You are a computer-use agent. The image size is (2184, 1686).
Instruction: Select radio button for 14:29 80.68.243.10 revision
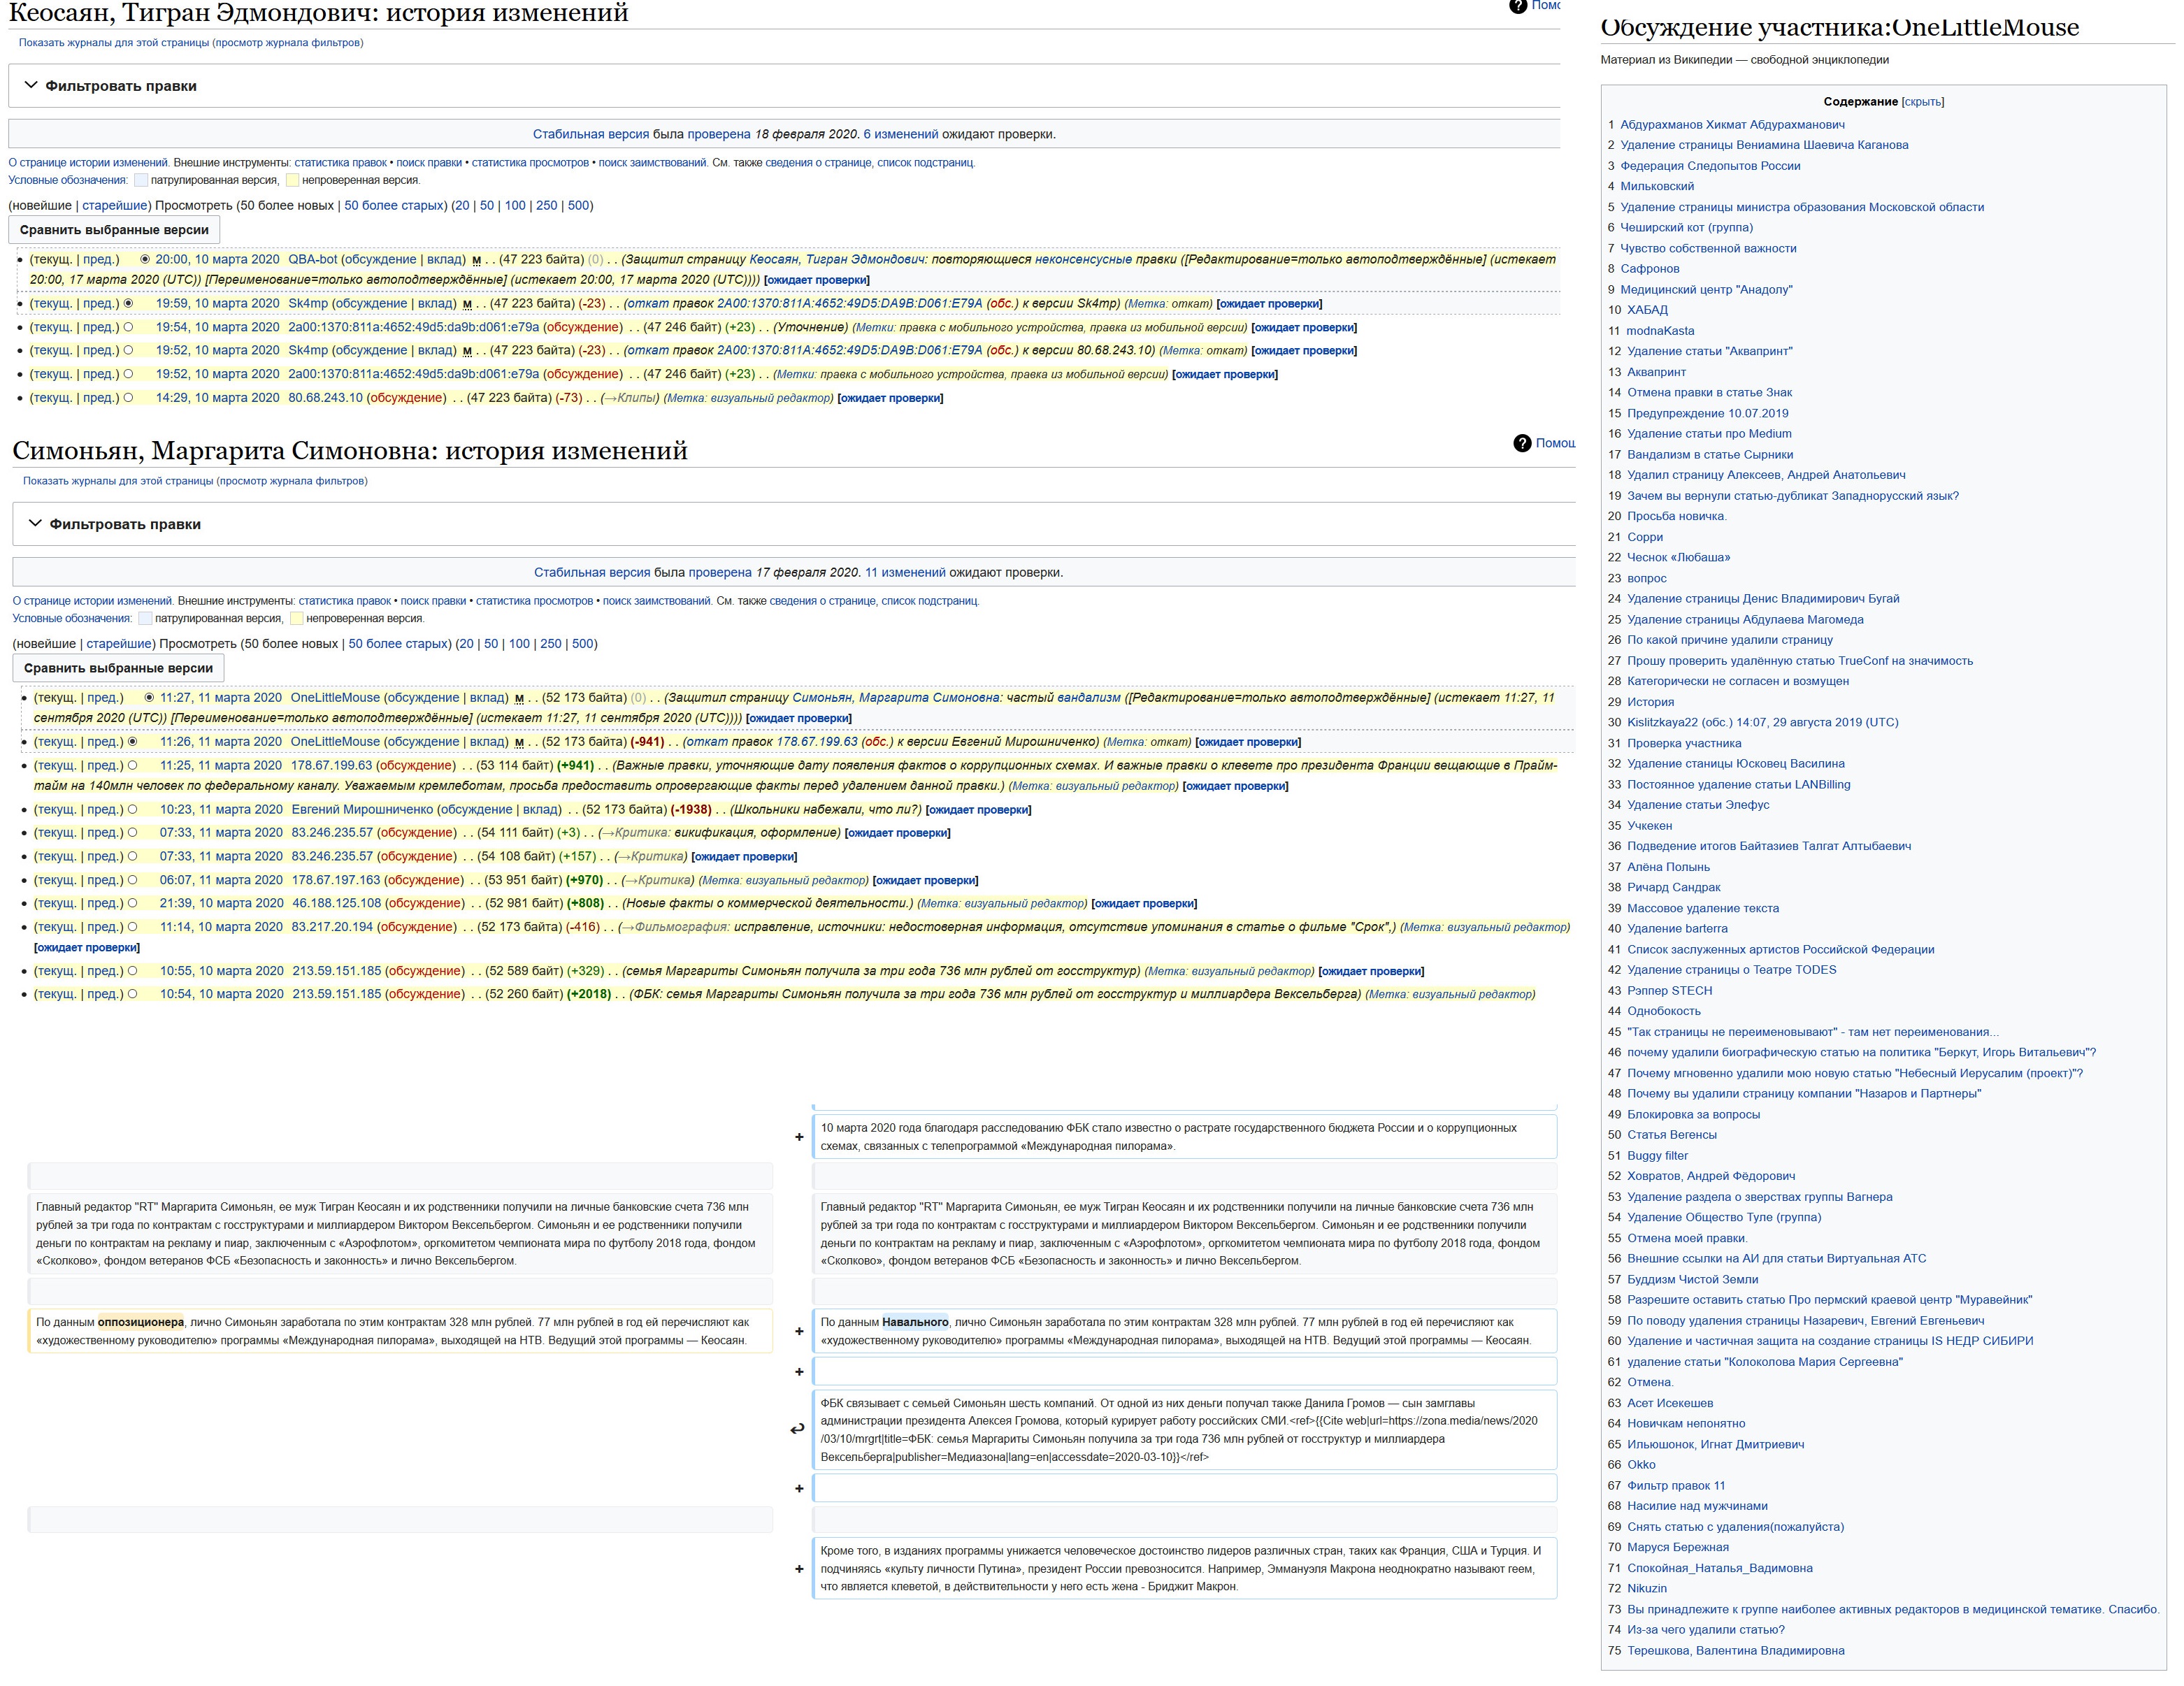click(x=128, y=398)
